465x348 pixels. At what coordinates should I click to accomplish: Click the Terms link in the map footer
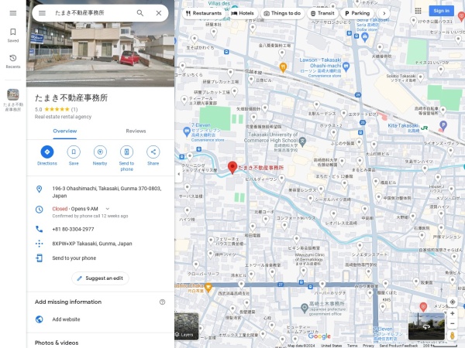coord(353,346)
